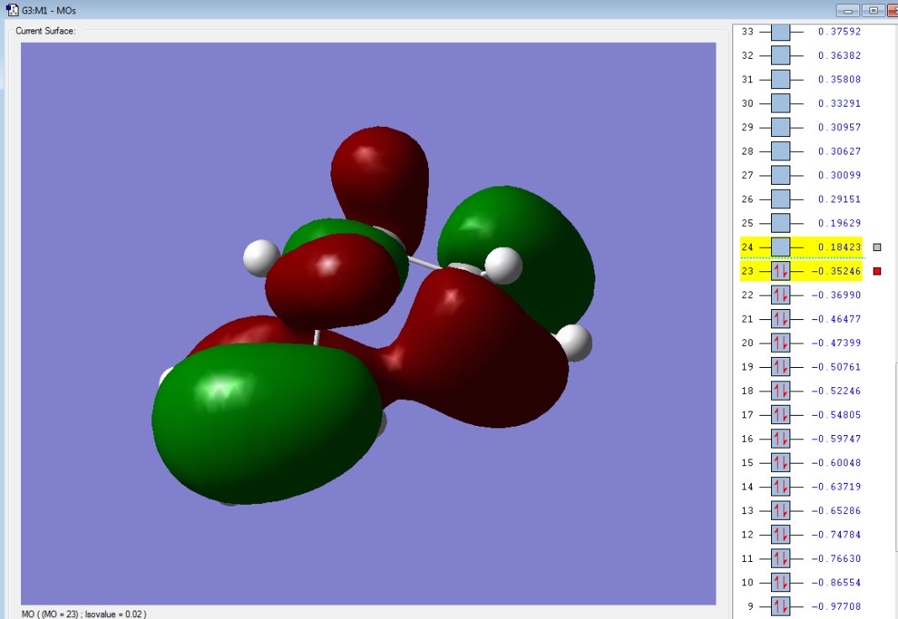Select orbital 13 electron-pair box
The width and height of the screenshot is (898, 619).
(780, 511)
